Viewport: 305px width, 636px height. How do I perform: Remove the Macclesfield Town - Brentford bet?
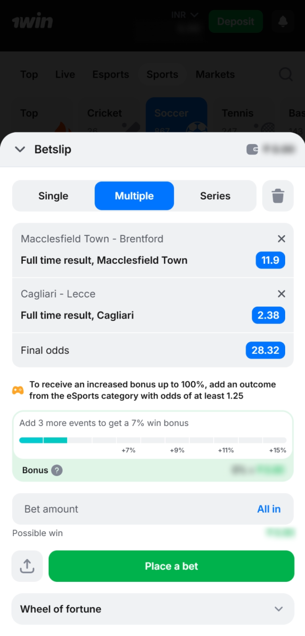(282, 238)
